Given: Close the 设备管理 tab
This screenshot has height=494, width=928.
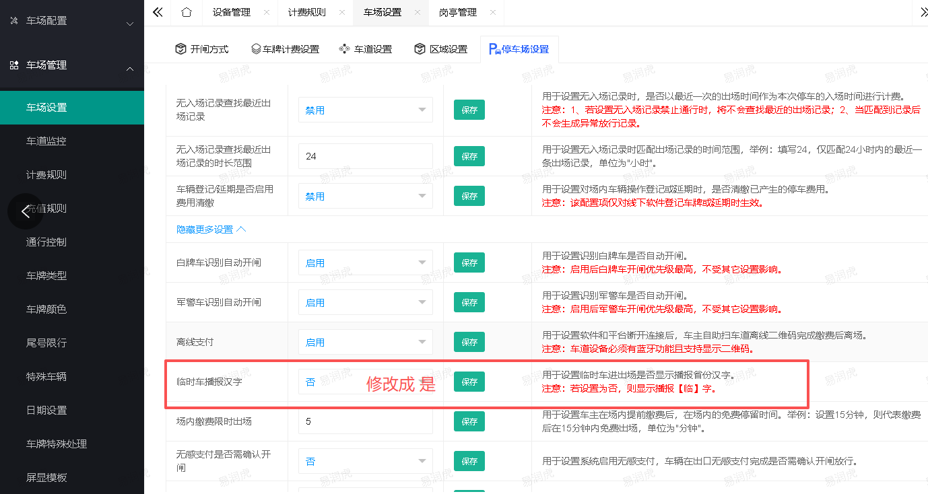Looking at the screenshot, I should click(267, 12).
